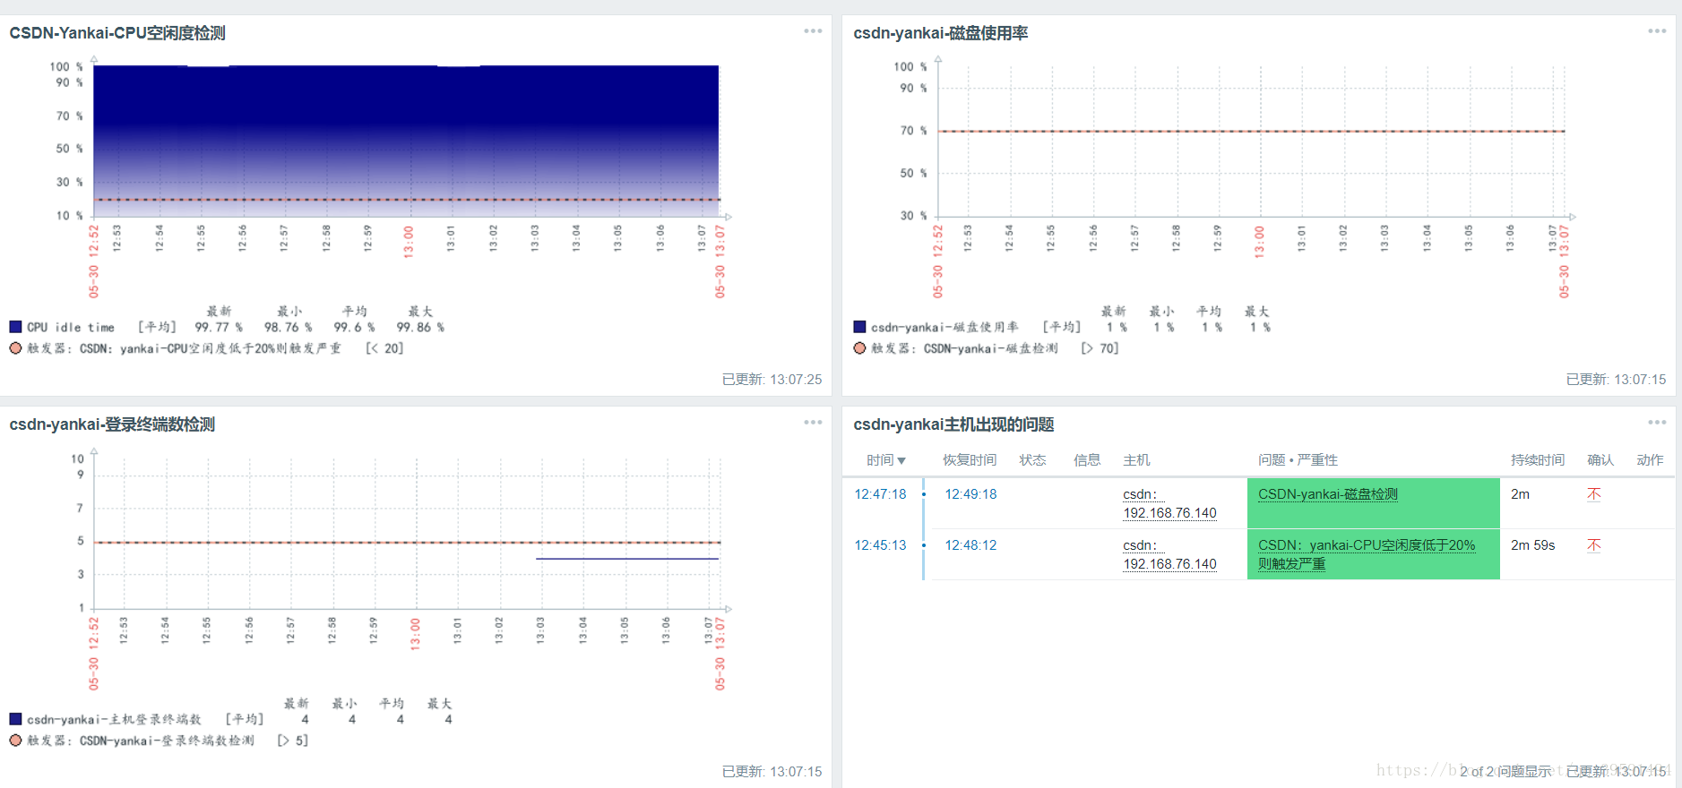
Task: Click the CPU trigger threshold [< 20] text
Action: (x=384, y=348)
